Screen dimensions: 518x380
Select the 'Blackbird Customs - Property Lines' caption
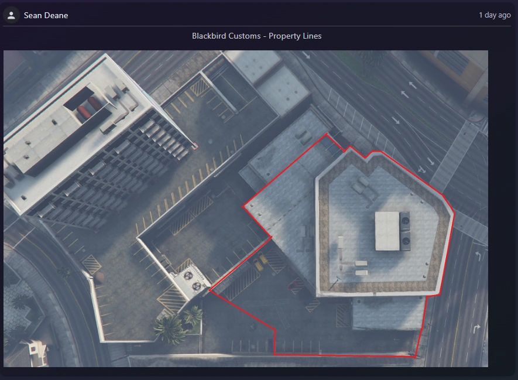click(257, 36)
